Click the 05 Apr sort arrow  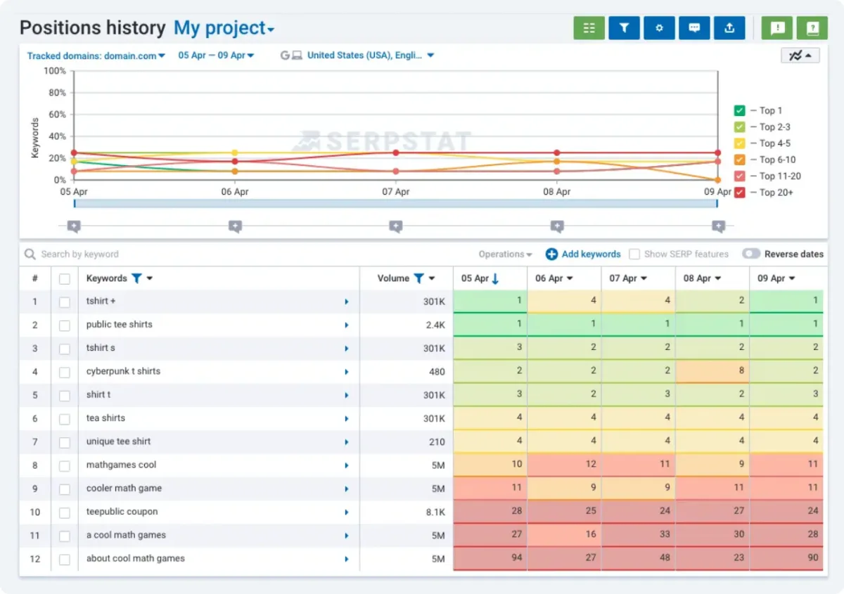point(495,278)
